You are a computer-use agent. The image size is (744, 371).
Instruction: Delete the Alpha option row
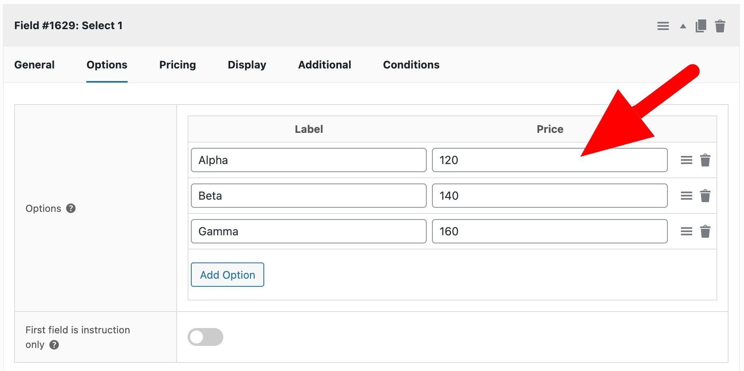(x=706, y=160)
